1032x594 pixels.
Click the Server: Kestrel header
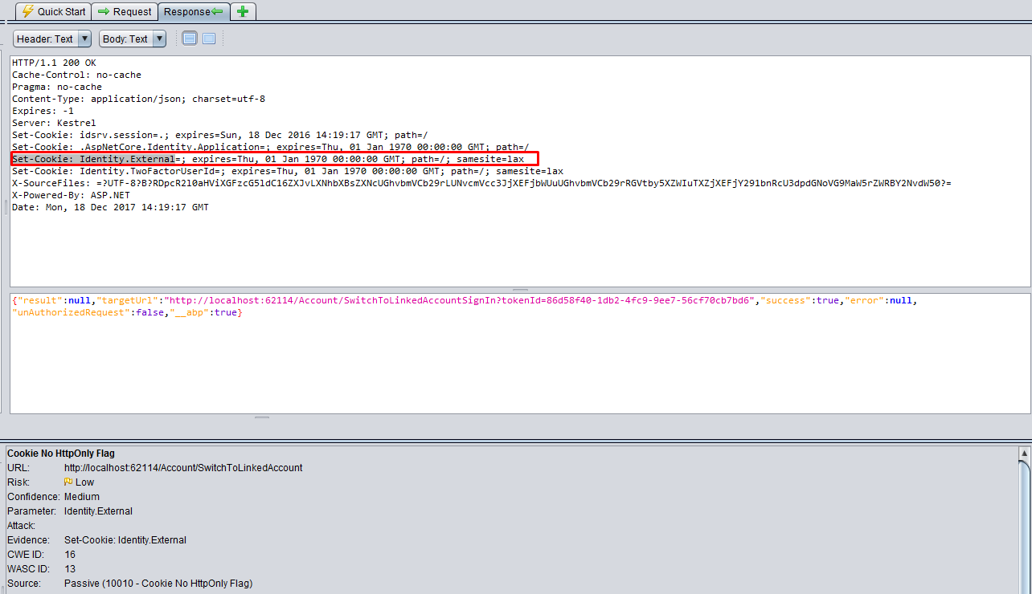point(54,123)
